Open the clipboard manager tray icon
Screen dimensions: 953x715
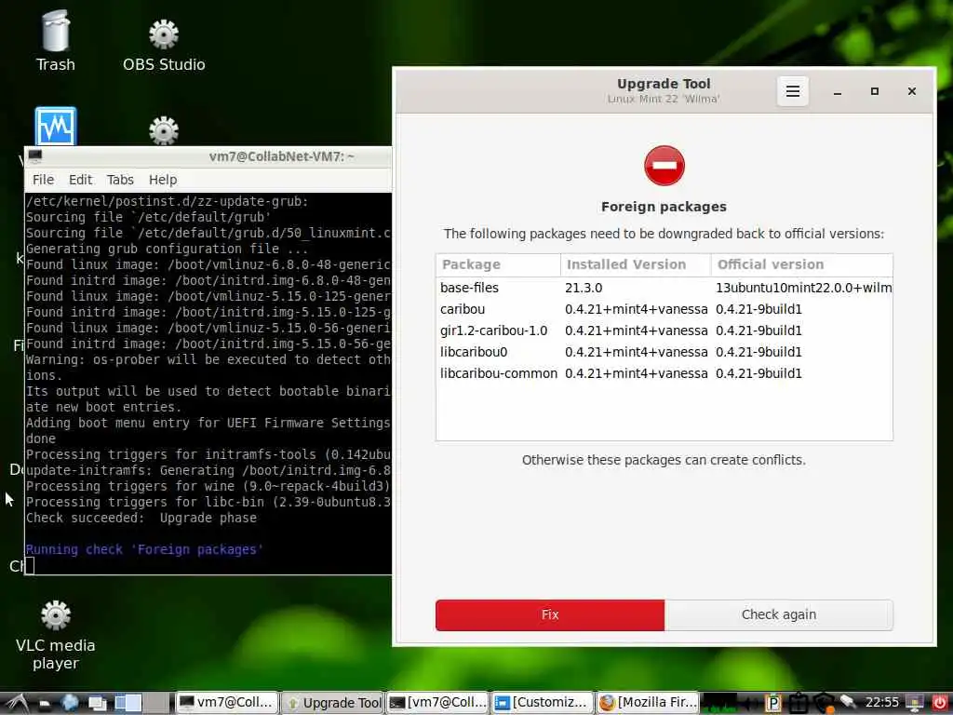tap(799, 703)
